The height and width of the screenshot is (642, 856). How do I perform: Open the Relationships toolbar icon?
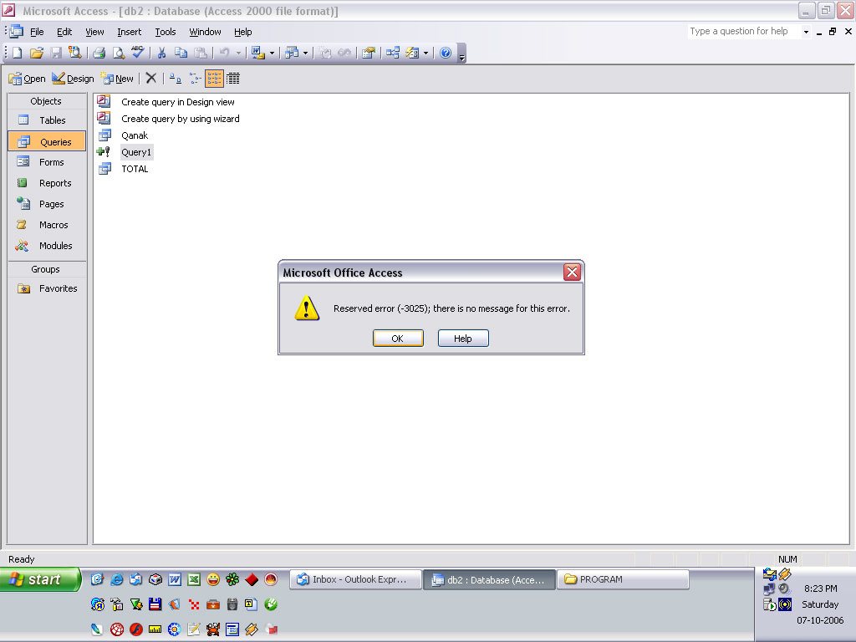[393, 53]
